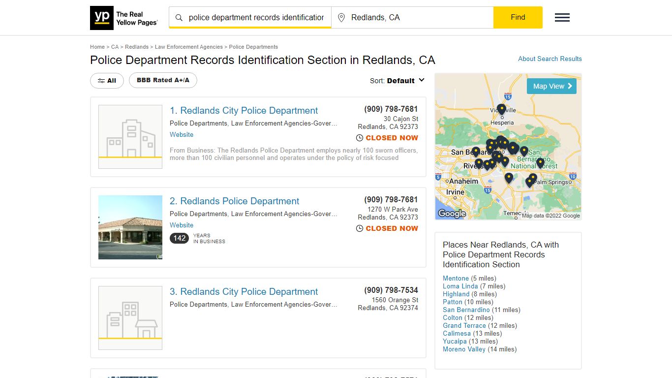Open Police Departments breadcrumb
Image resolution: width=672 pixels, height=378 pixels.
(x=253, y=47)
